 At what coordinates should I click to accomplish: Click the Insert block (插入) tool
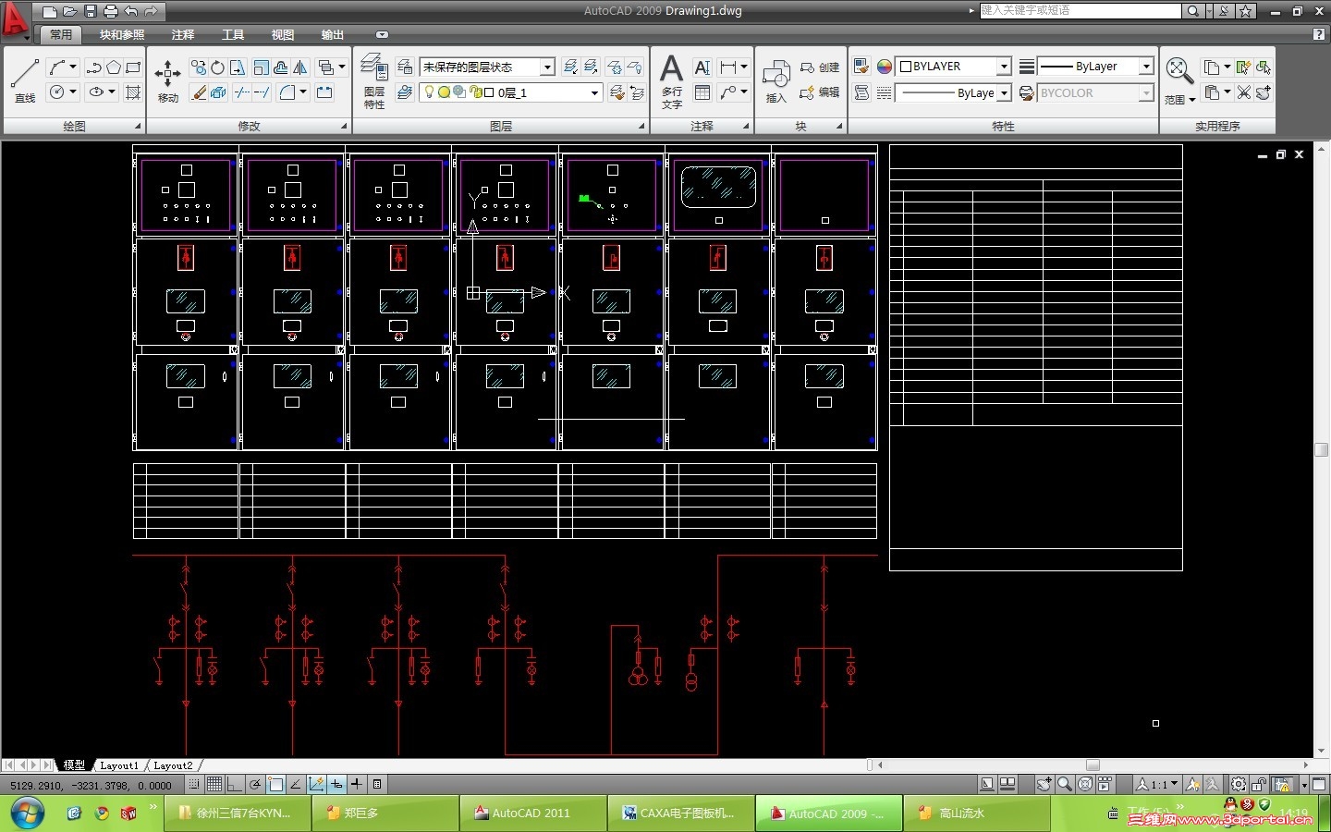[x=775, y=81]
